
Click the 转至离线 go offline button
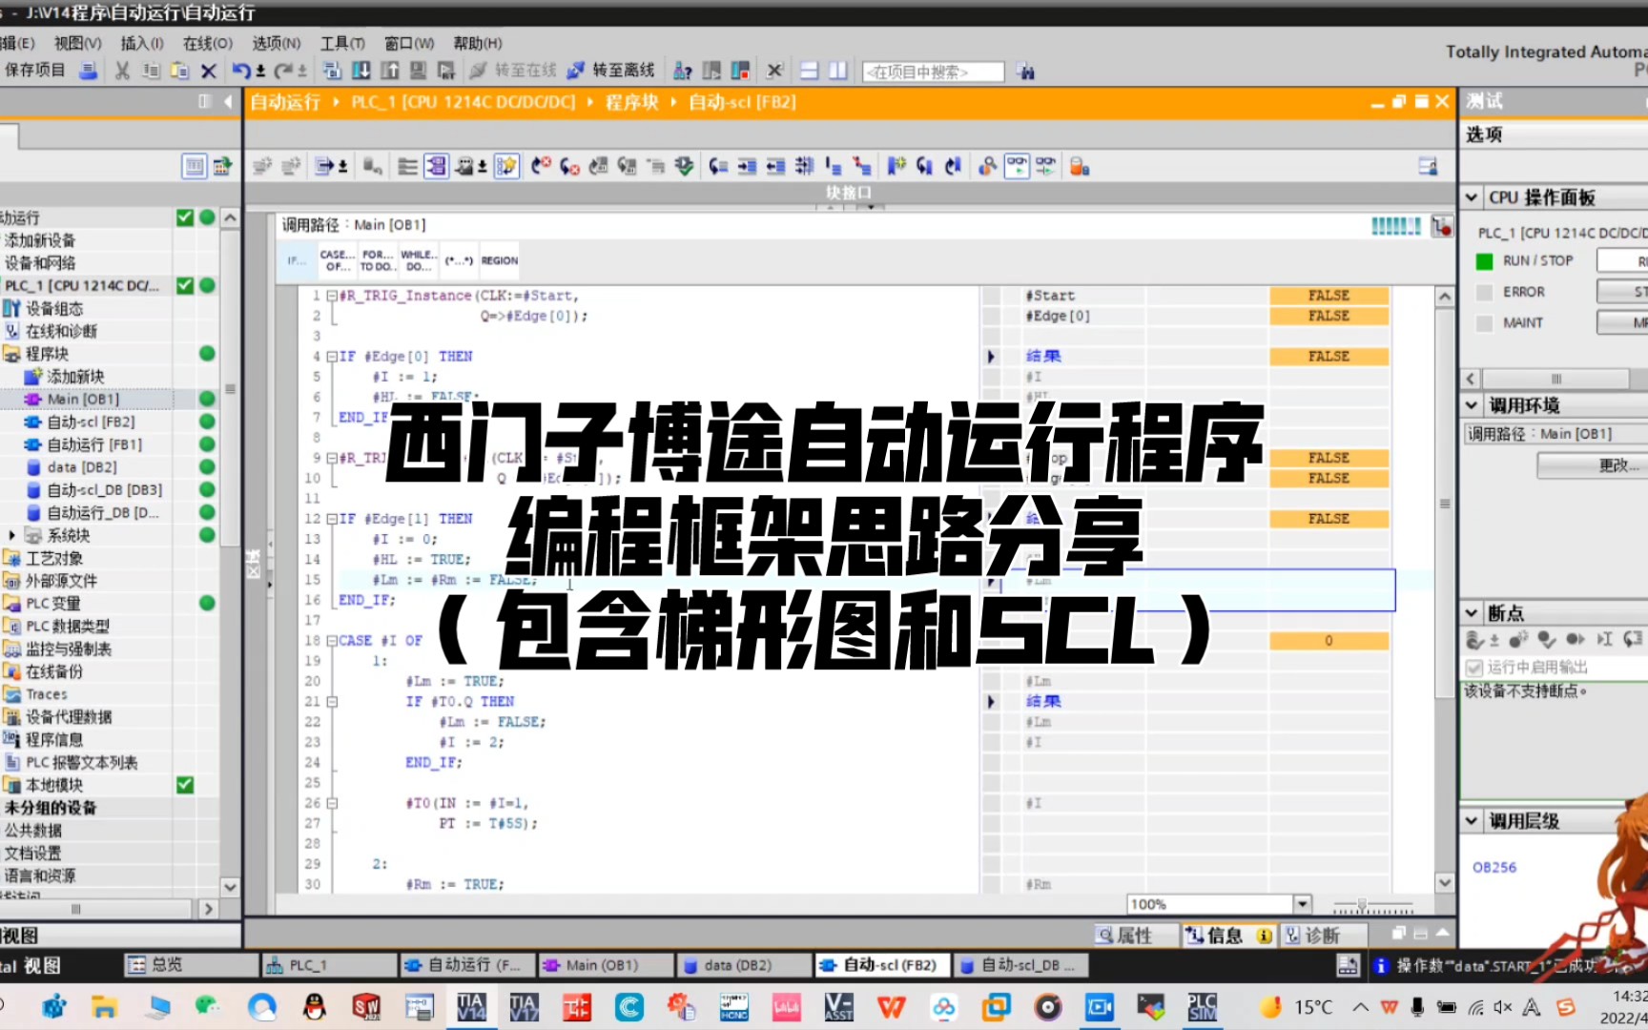tap(610, 71)
